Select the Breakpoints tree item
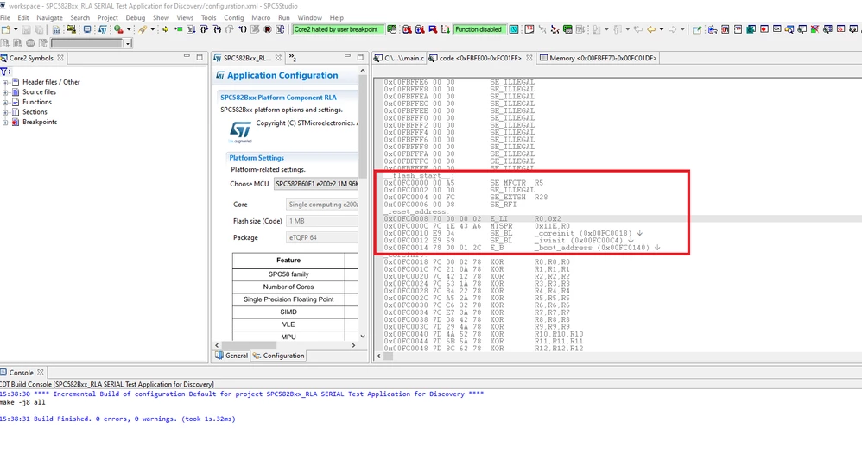Screen dimensions: 862x466 40,122
